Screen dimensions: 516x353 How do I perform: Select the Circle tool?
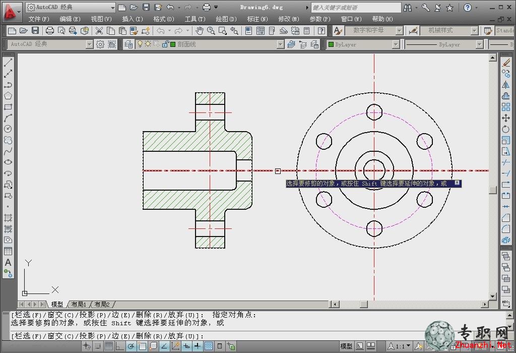(x=8, y=129)
